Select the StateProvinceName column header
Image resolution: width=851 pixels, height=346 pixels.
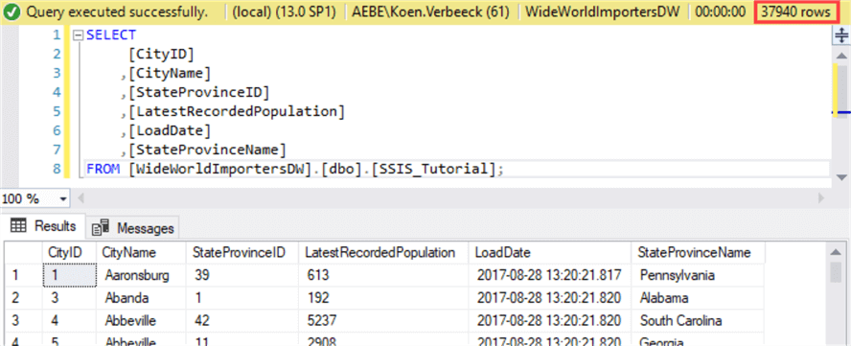699,253
